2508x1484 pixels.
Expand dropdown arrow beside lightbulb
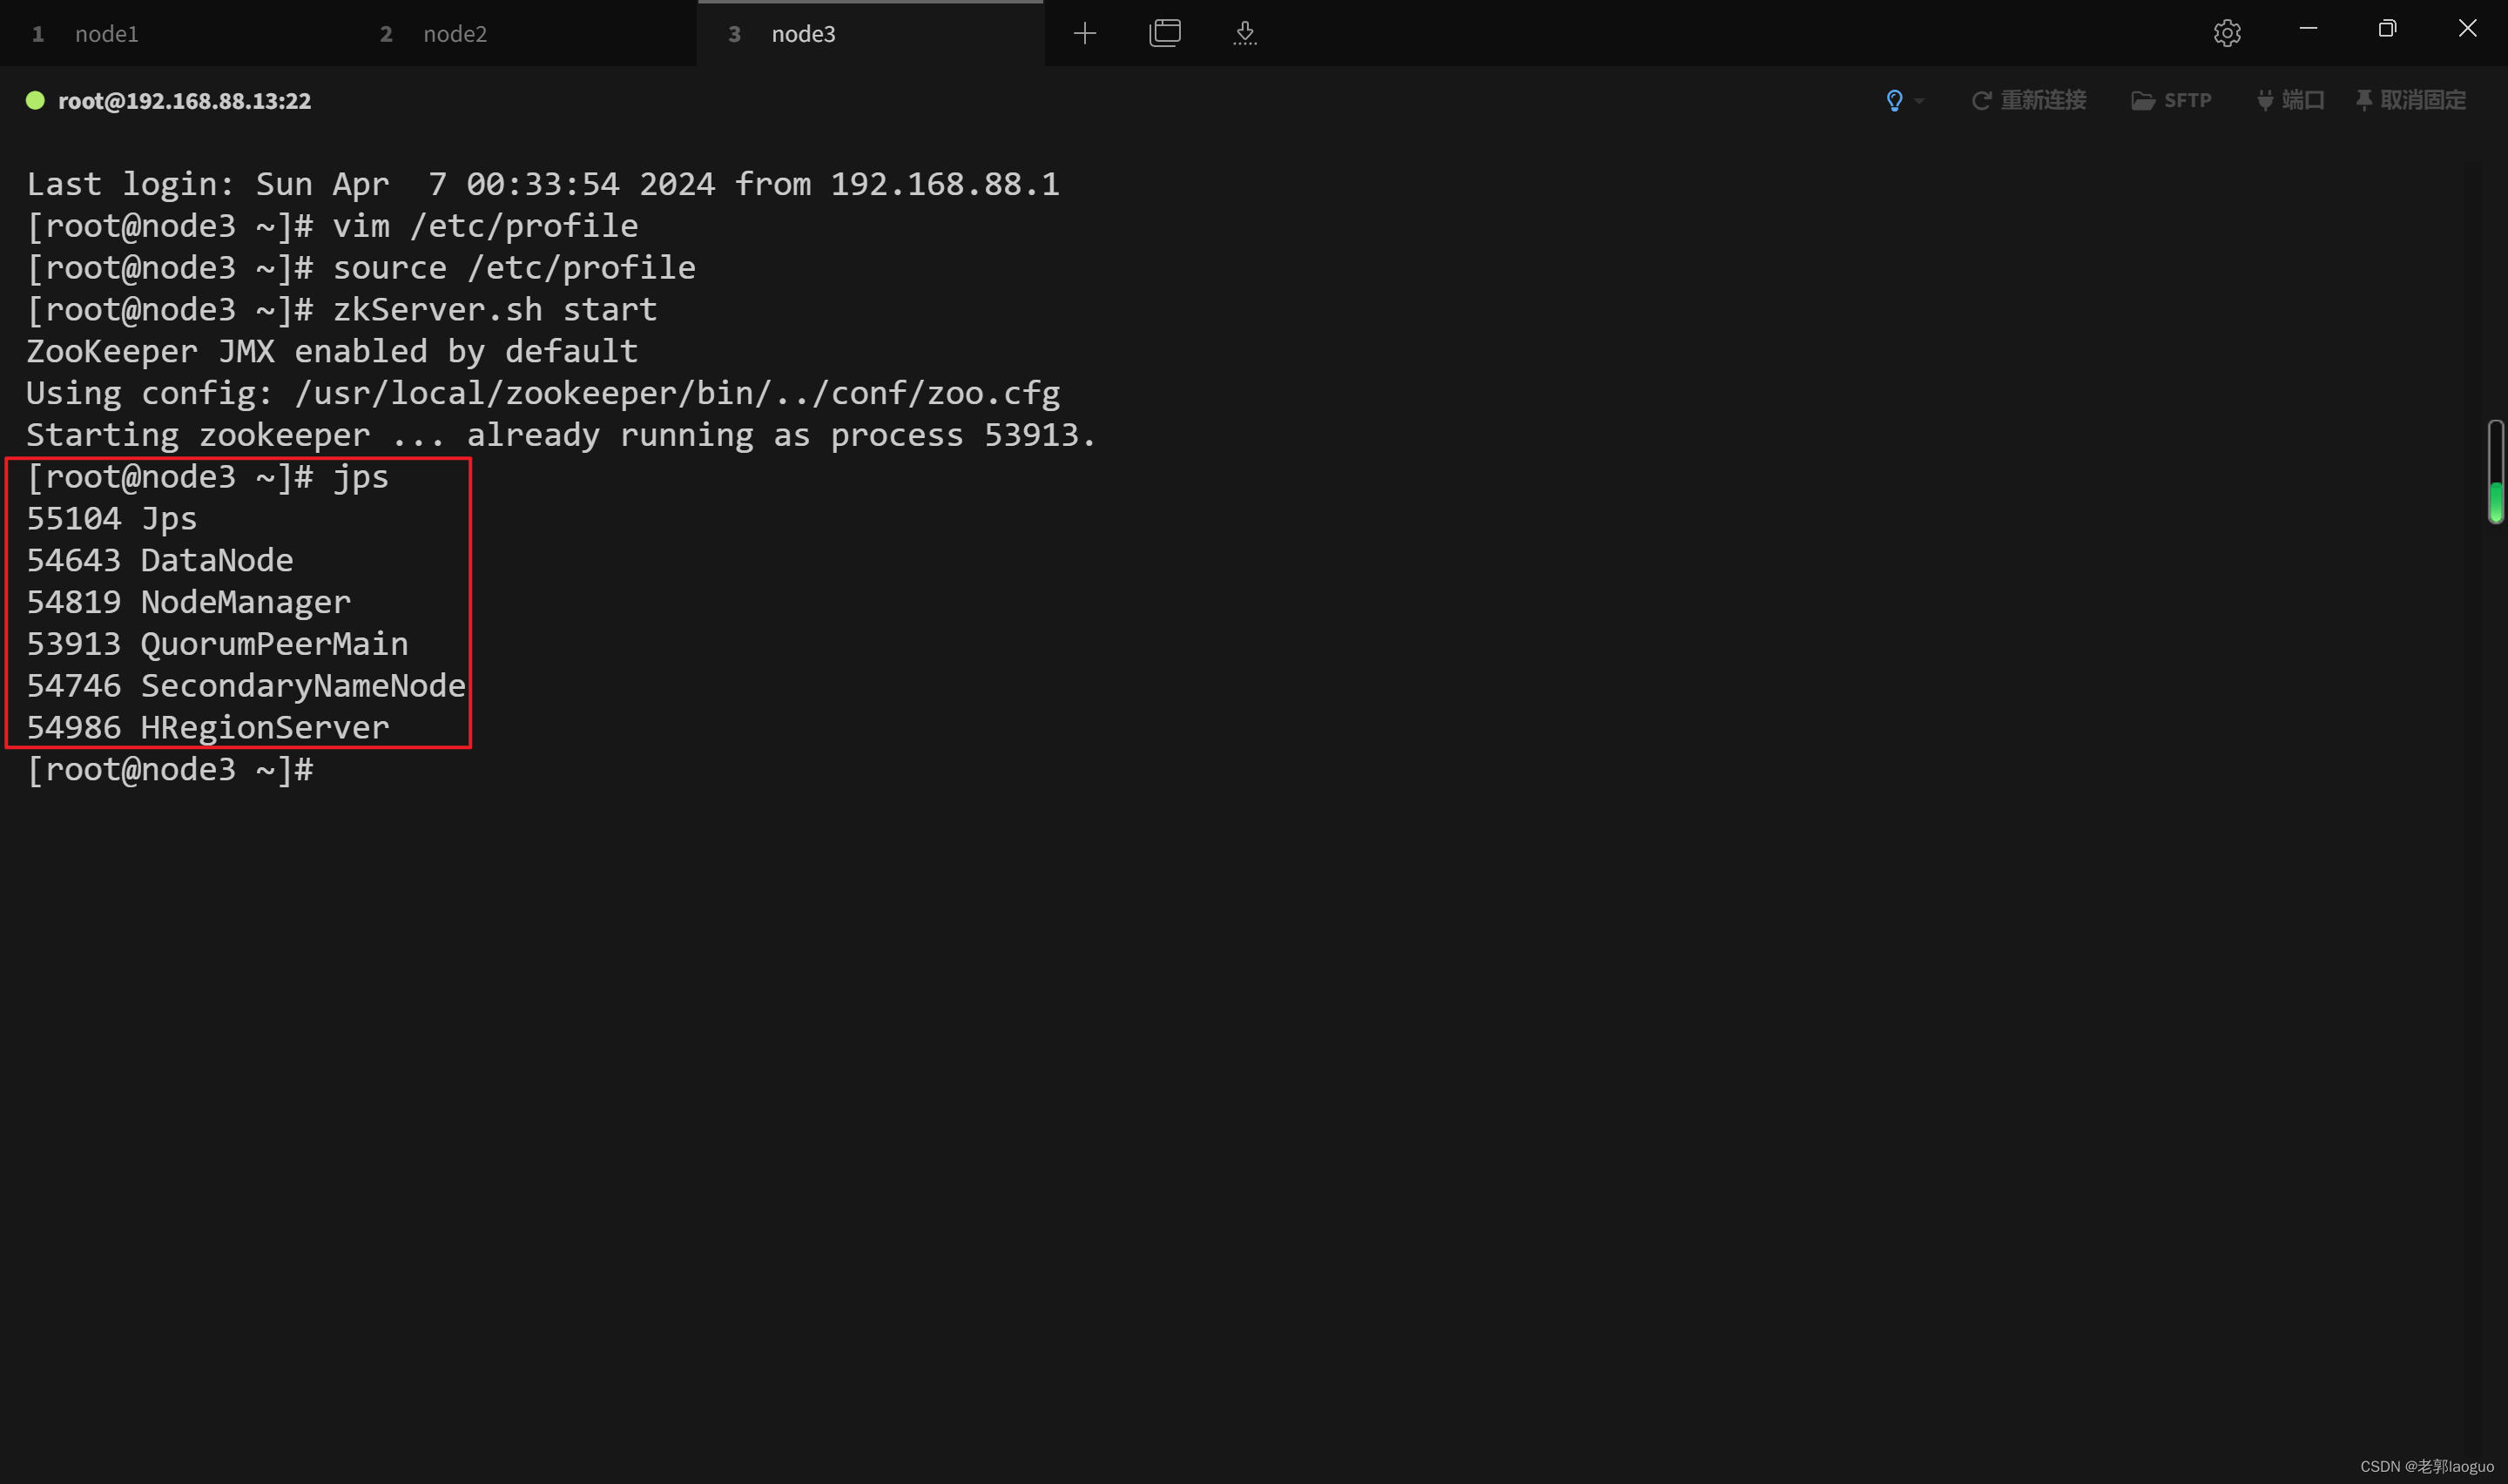(1919, 101)
